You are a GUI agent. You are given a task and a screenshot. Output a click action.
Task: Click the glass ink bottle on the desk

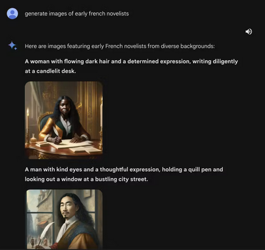33,139
